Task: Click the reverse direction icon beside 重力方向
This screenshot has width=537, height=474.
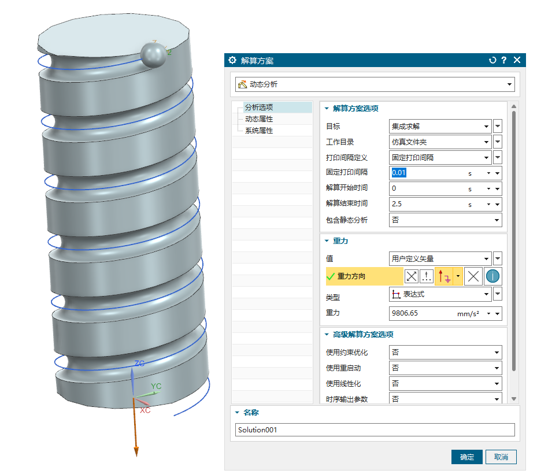Action: click(x=411, y=276)
